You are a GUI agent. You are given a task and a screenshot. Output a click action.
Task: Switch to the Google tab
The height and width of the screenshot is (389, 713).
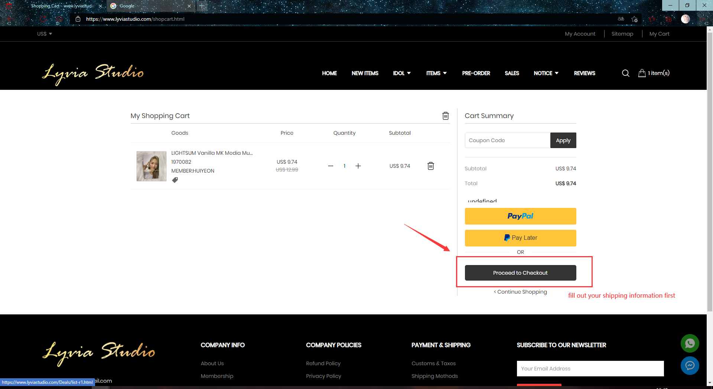(x=150, y=6)
